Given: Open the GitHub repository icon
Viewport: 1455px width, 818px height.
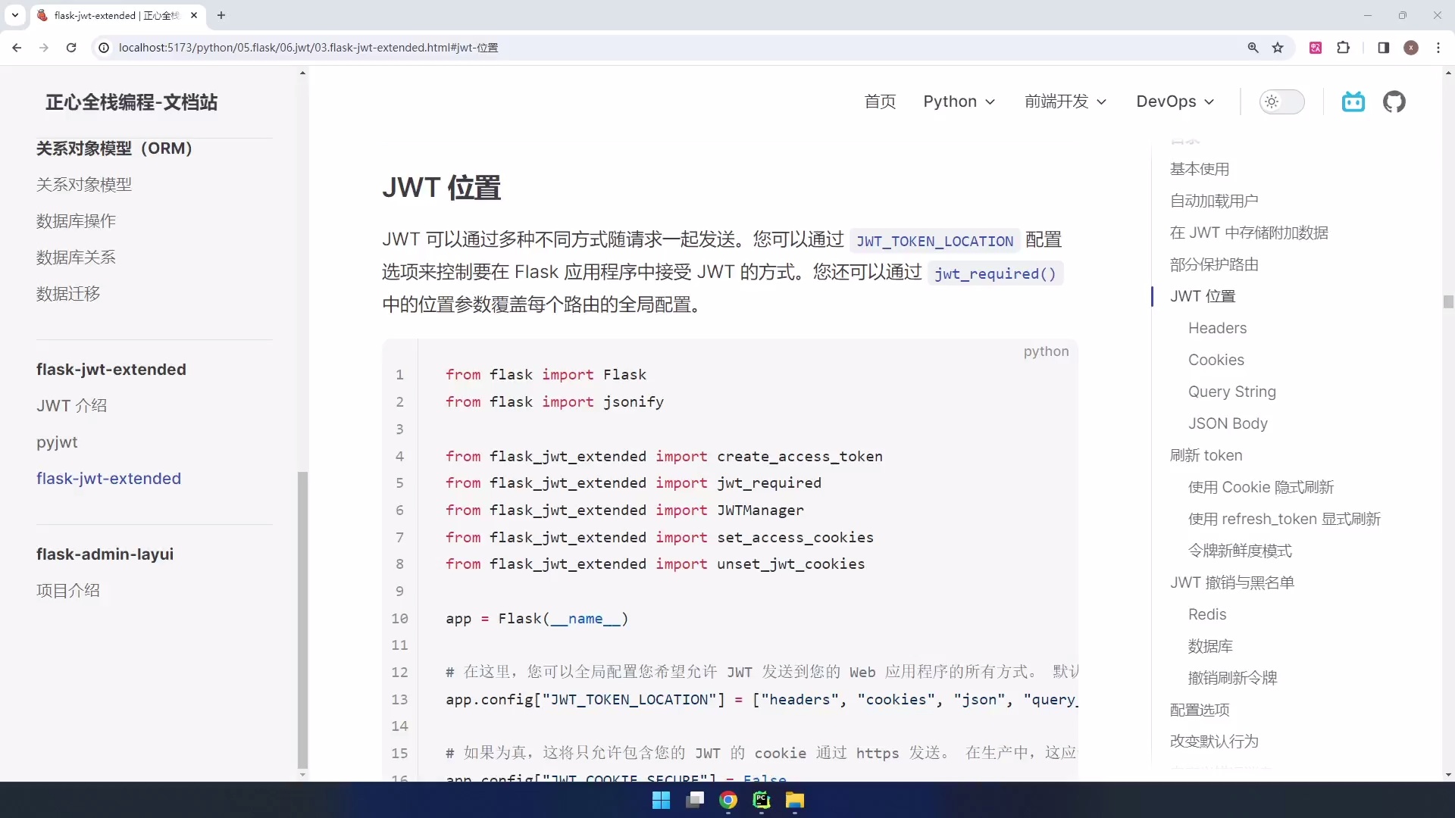Looking at the screenshot, I should [x=1395, y=101].
